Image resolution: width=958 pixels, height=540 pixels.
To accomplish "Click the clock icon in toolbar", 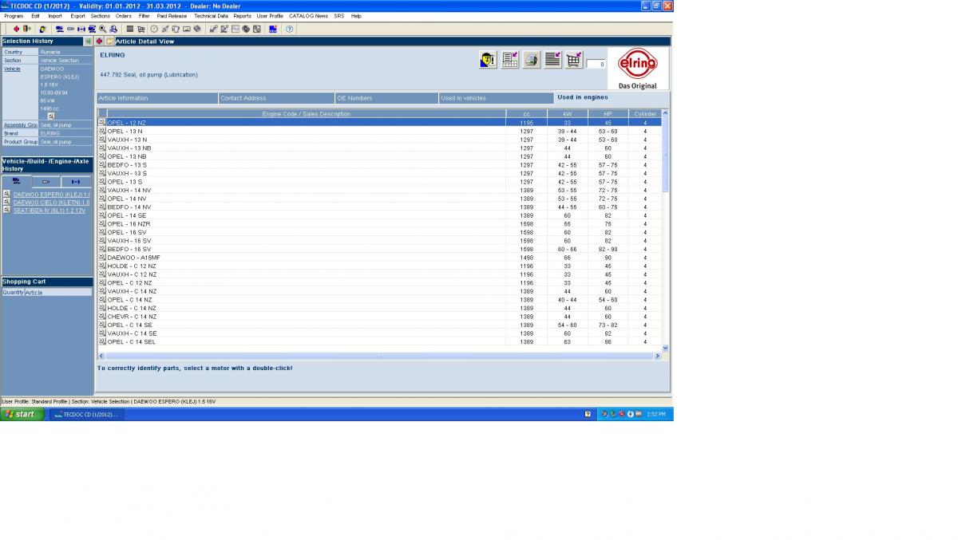I will pos(154,29).
